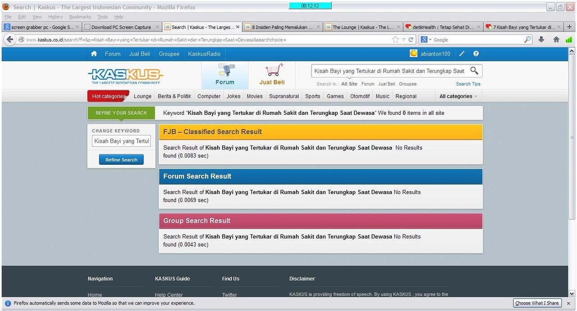Click the Google search magnifier icon
The width and height of the screenshot is (577, 311).
click(527, 40)
